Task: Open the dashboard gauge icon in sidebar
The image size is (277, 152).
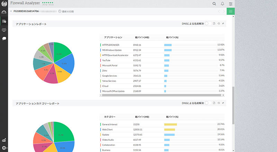Action: 4,12
